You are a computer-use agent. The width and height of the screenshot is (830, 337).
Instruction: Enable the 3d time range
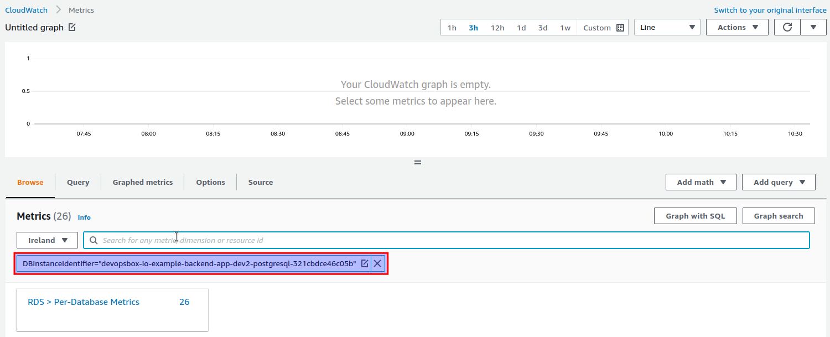pos(542,27)
